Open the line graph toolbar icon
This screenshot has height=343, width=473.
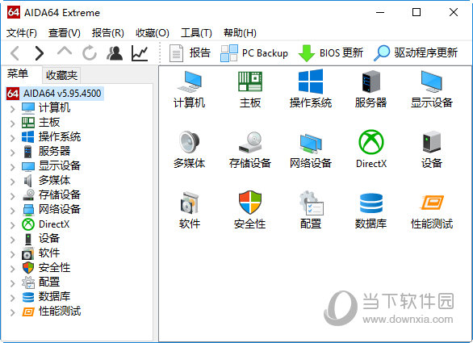coord(140,53)
